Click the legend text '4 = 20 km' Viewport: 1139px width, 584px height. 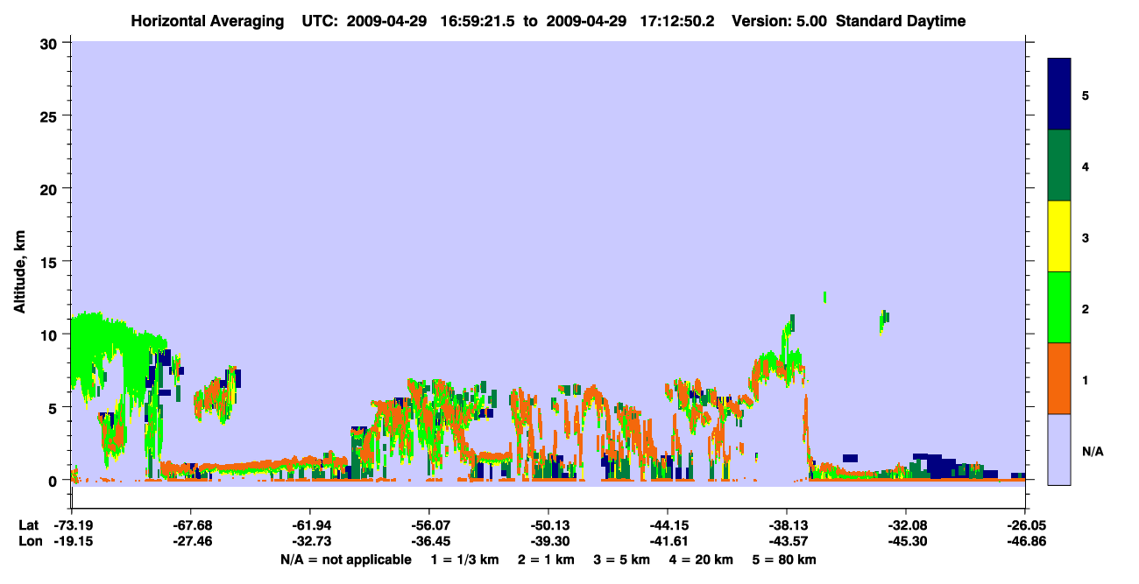(702, 559)
